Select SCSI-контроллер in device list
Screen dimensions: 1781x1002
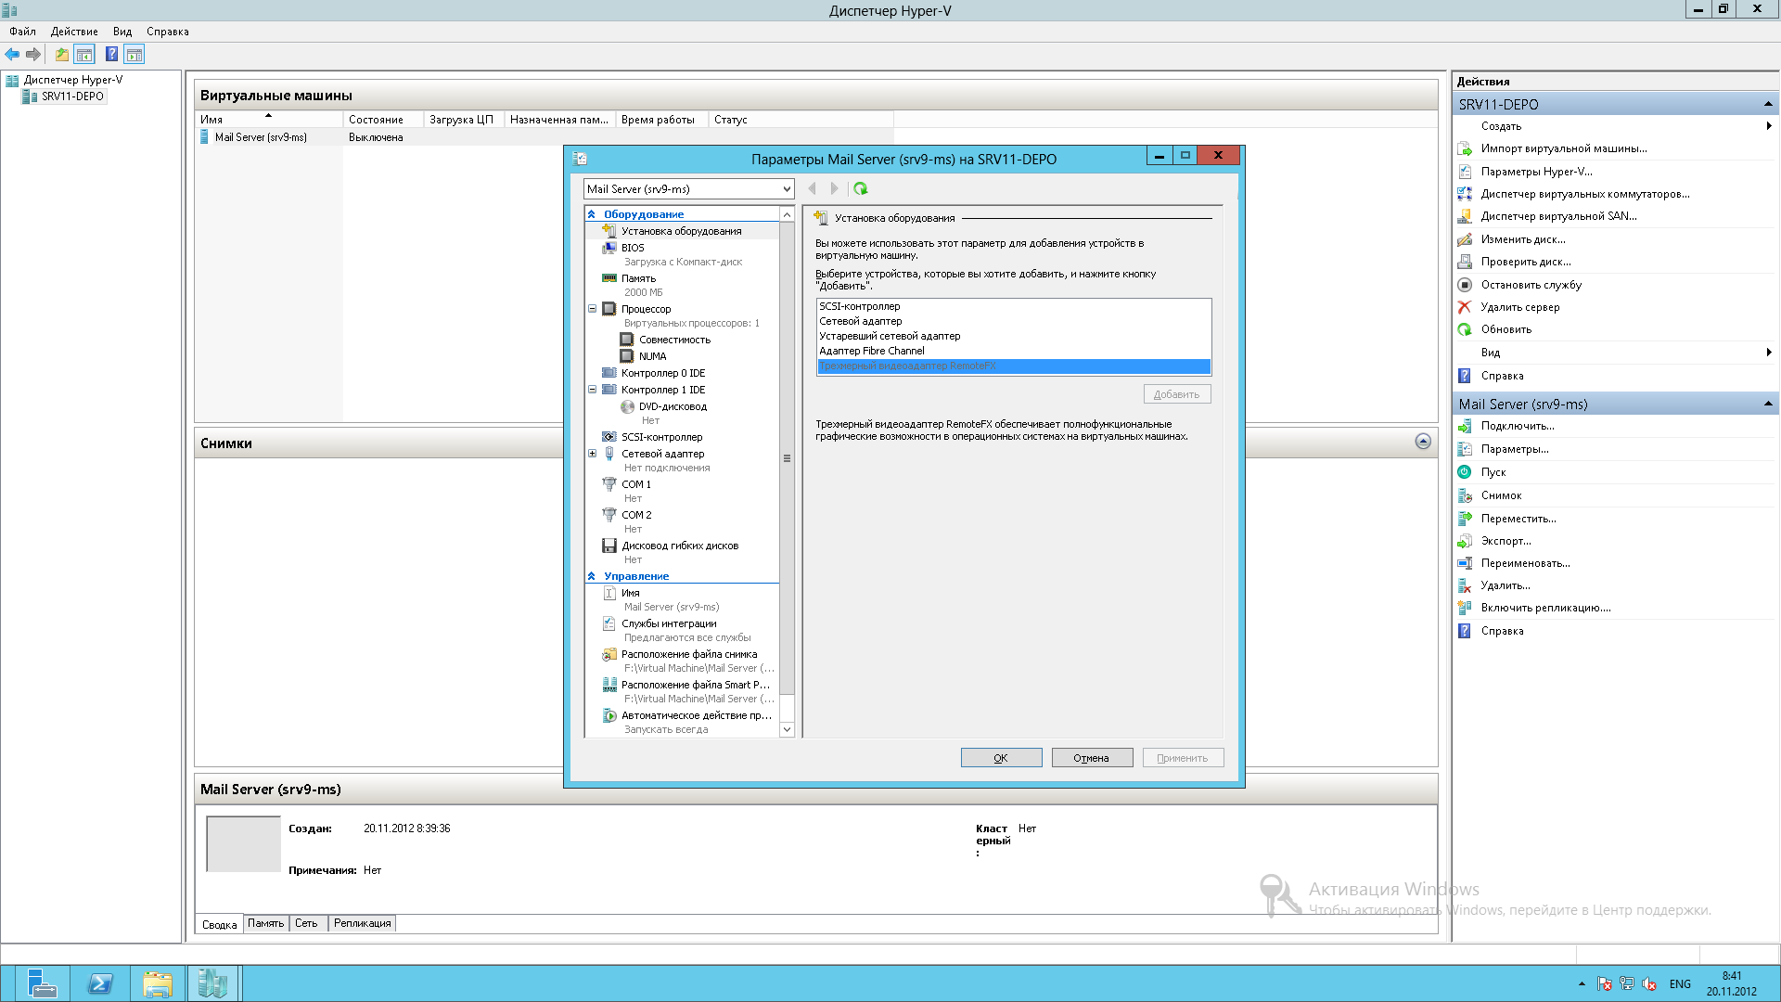tap(1014, 306)
